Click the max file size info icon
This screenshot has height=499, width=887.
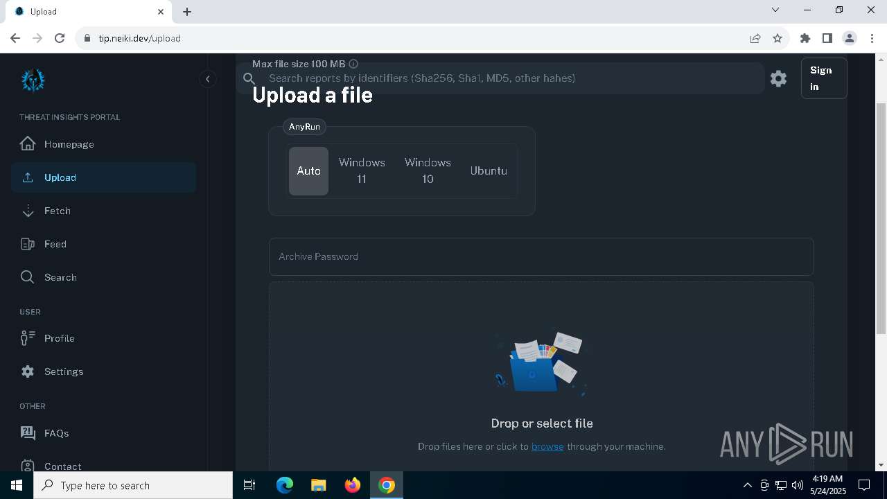(x=353, y=64)
